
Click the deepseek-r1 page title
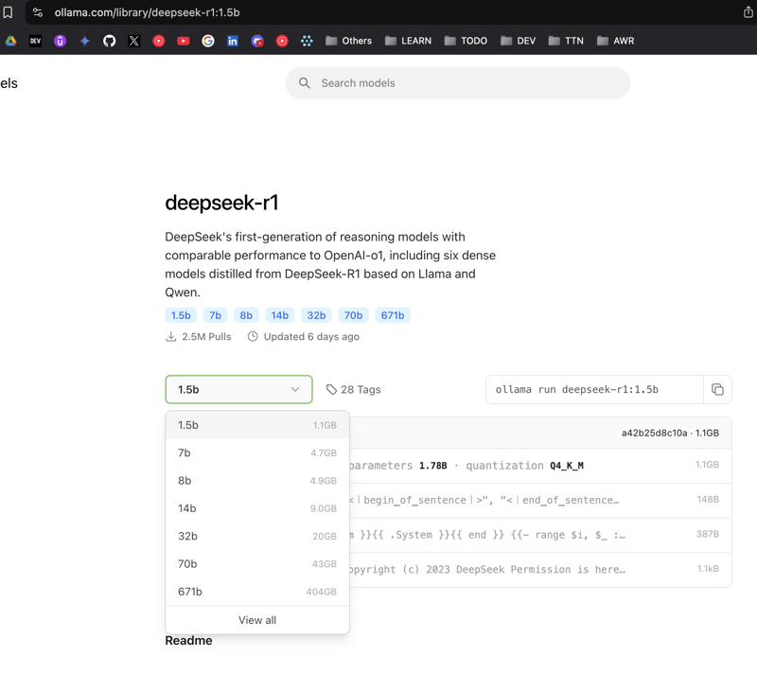tap(221, 203)
